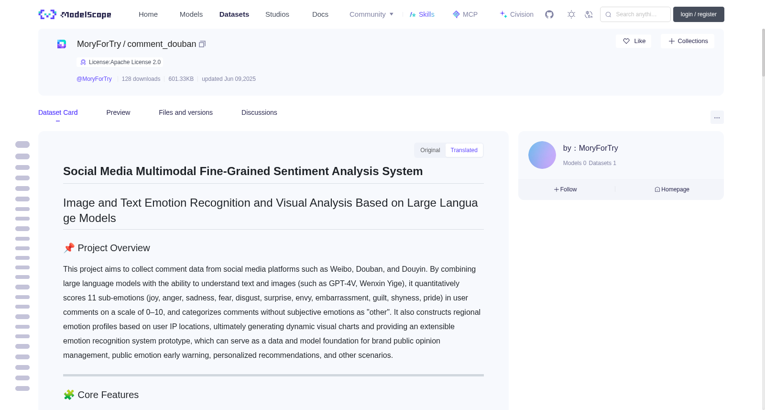765x410 pixels.
Task: Open Skills from the top navigation
Action: tap(422, 14)
